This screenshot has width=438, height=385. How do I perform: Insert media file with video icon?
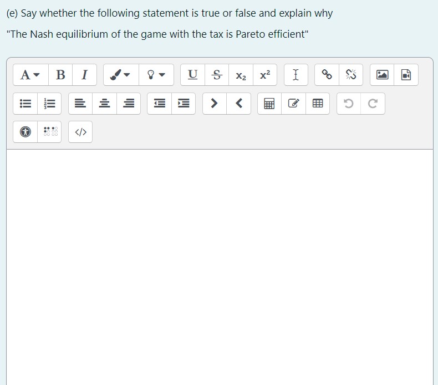[406, 75]
